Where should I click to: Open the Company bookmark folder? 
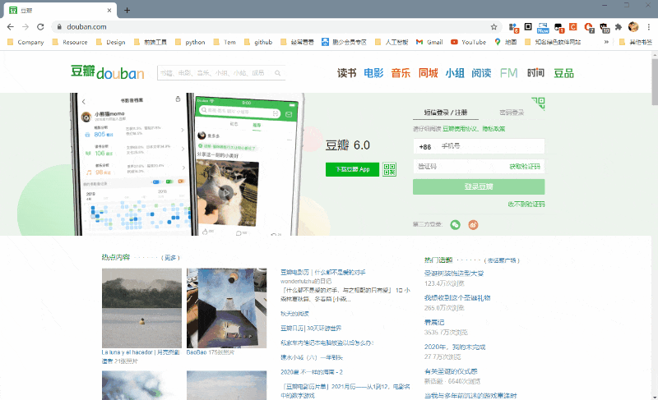pyautogui.click(x=25, y=42)
